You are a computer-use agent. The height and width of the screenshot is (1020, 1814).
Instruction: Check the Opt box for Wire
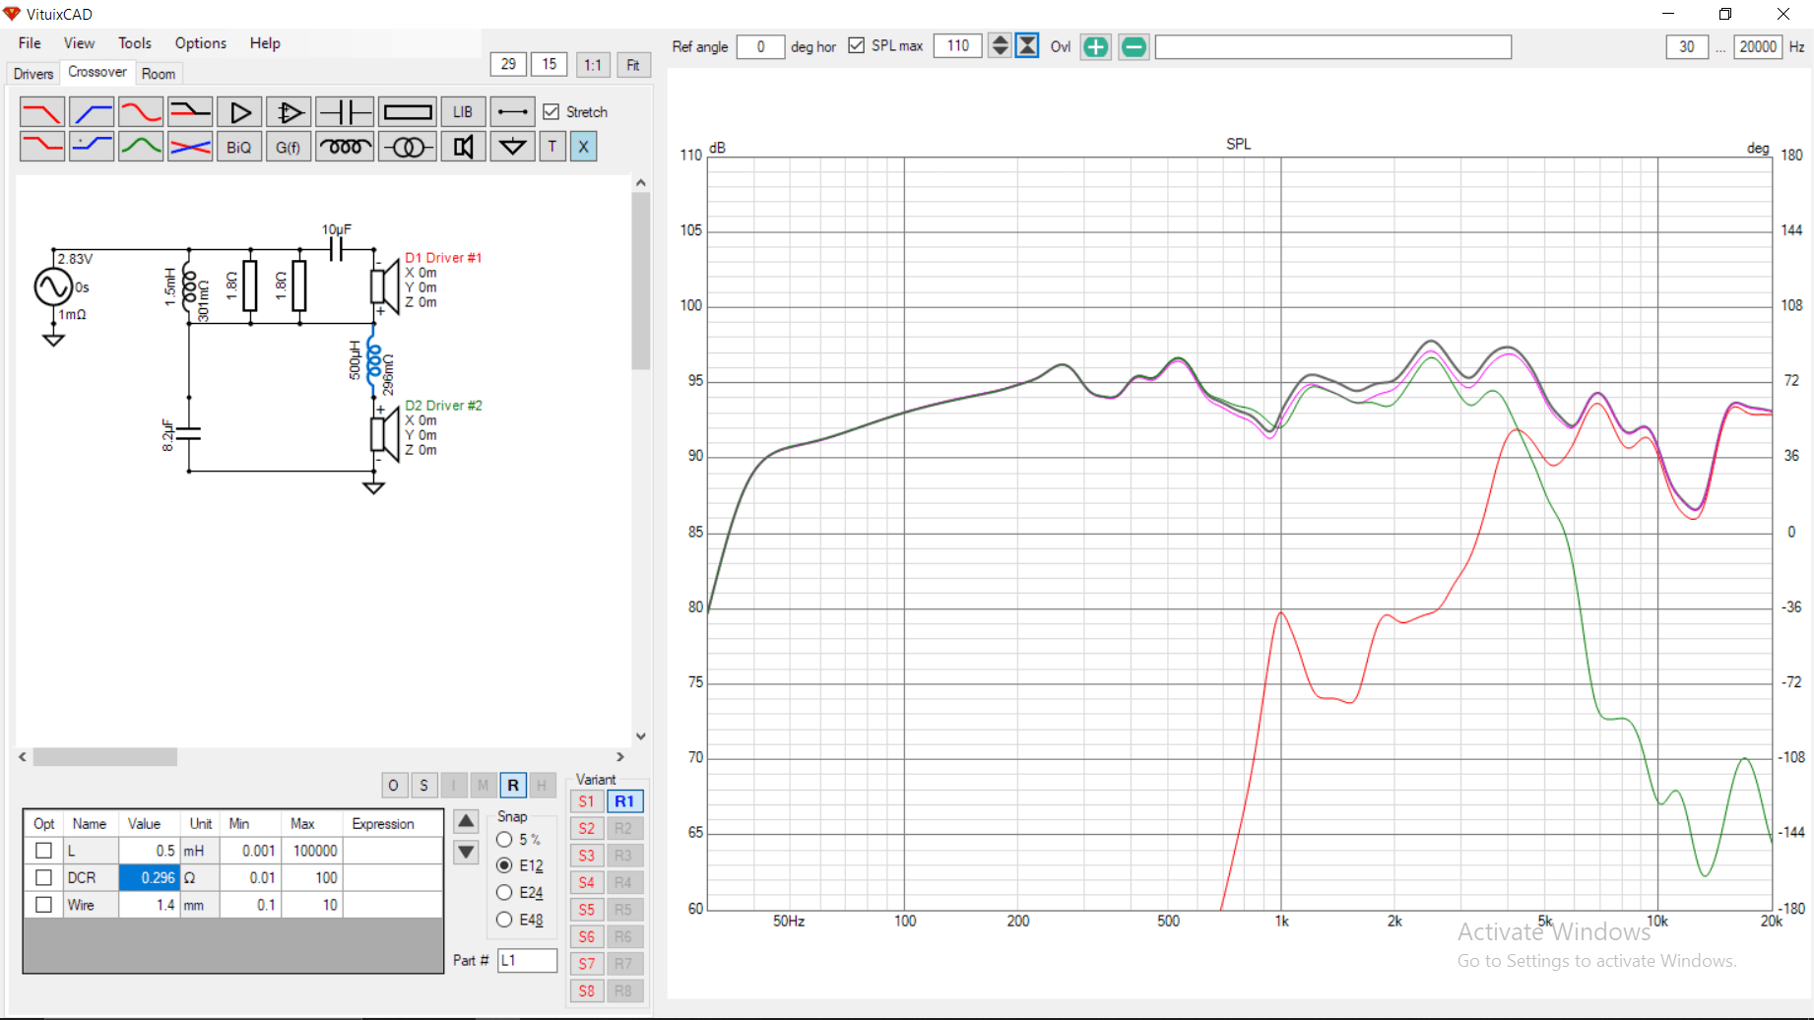point(43,905)
